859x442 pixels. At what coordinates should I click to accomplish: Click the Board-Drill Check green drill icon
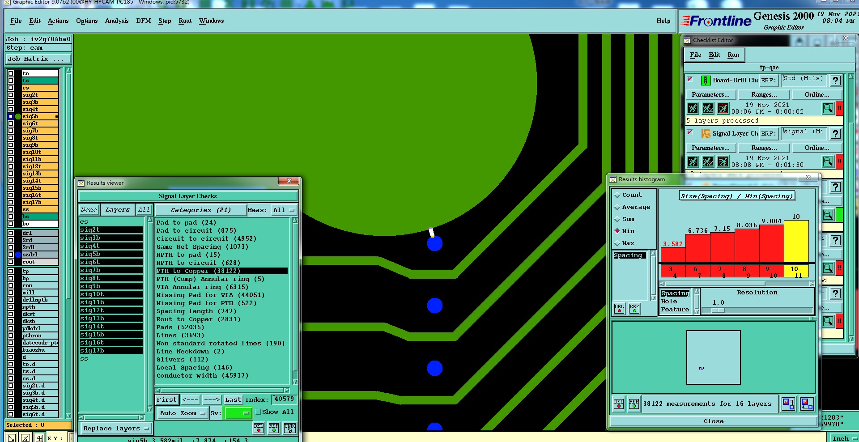(706, 81)
